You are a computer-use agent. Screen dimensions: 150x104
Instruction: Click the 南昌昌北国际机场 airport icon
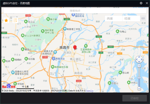[73, 15]
